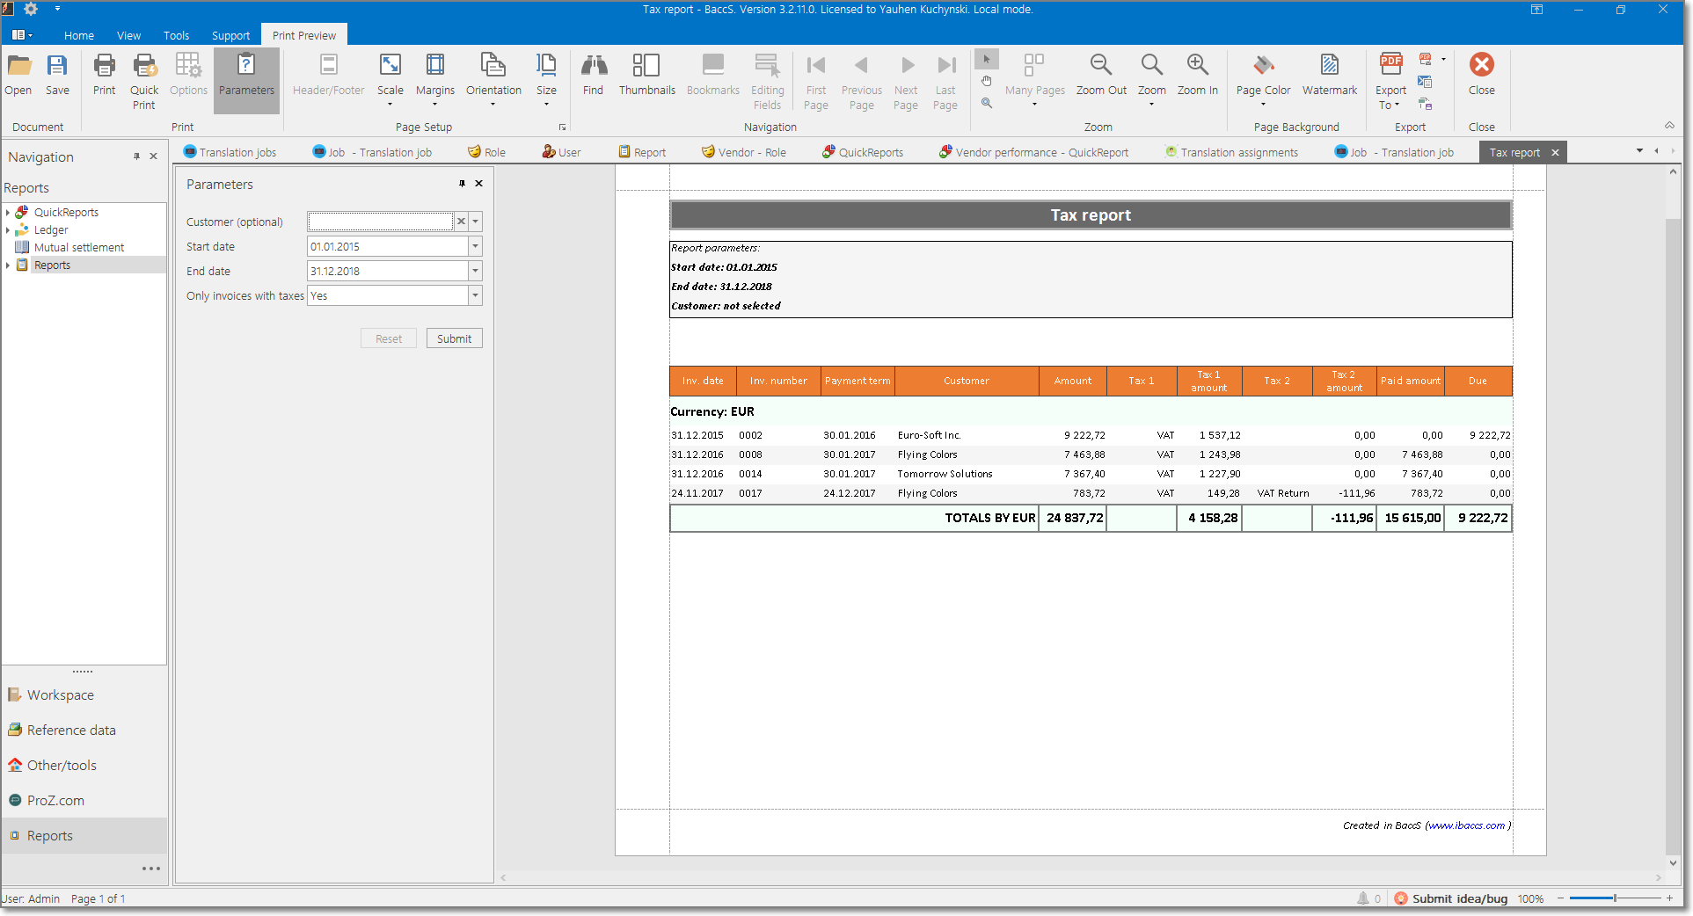Click the zoom slider handle in status bar
The image size is (1693, 916).
pyautogui.click(x=1615, y=898)
